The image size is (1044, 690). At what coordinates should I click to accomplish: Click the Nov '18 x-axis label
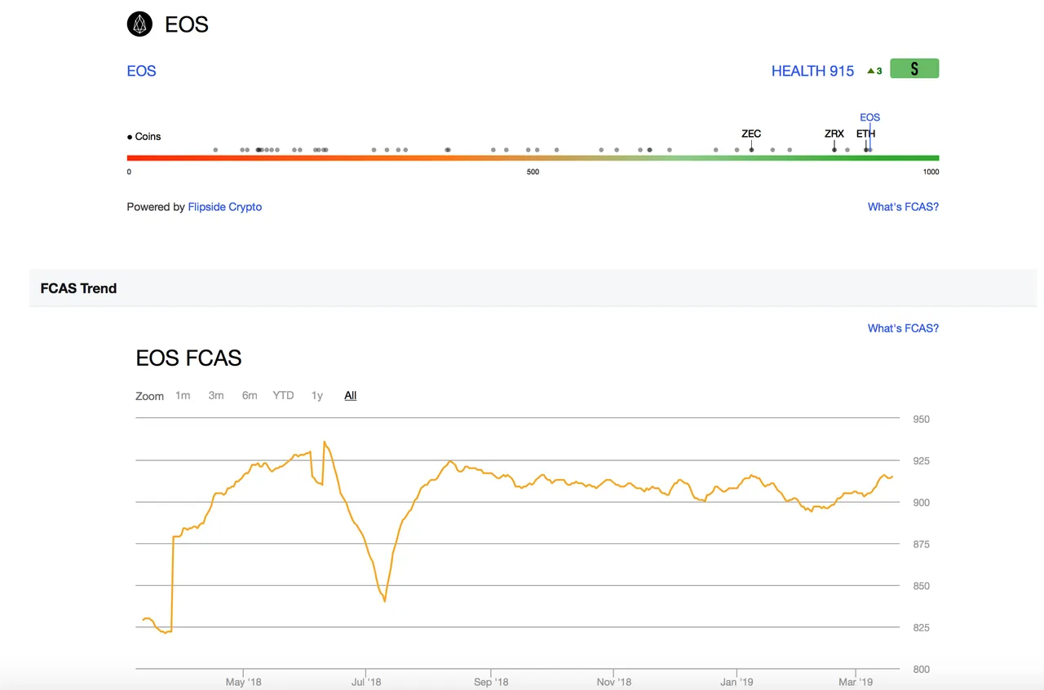point(613,682)
